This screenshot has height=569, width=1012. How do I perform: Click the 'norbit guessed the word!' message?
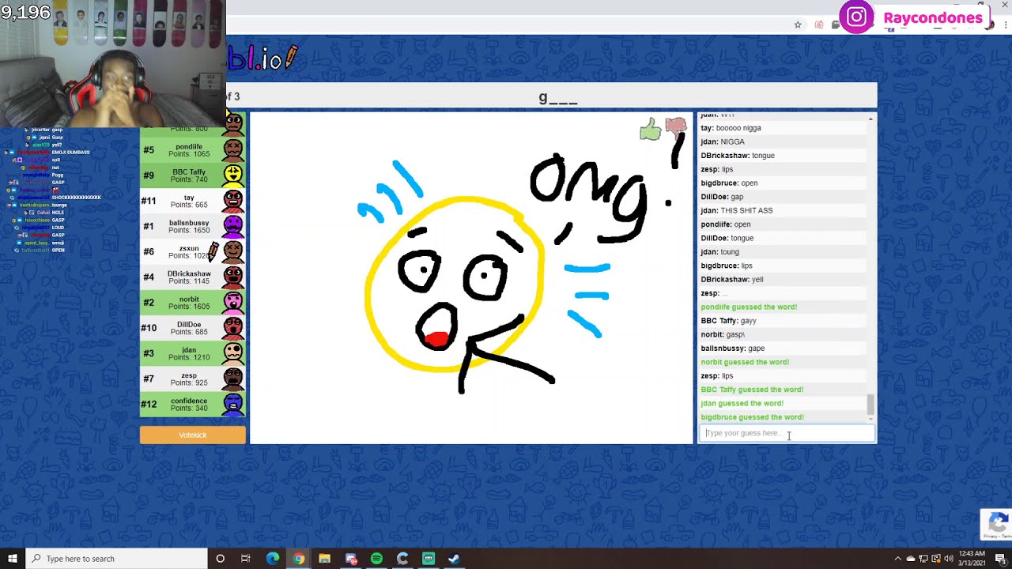[745, 362]
